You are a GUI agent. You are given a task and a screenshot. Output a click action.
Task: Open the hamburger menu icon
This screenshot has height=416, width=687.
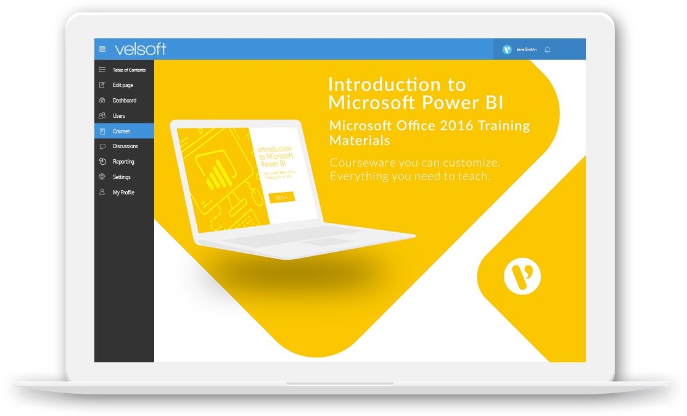[x=102, y=49]
